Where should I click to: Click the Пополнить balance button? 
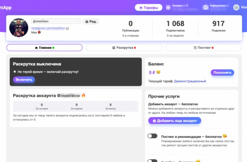223,72
